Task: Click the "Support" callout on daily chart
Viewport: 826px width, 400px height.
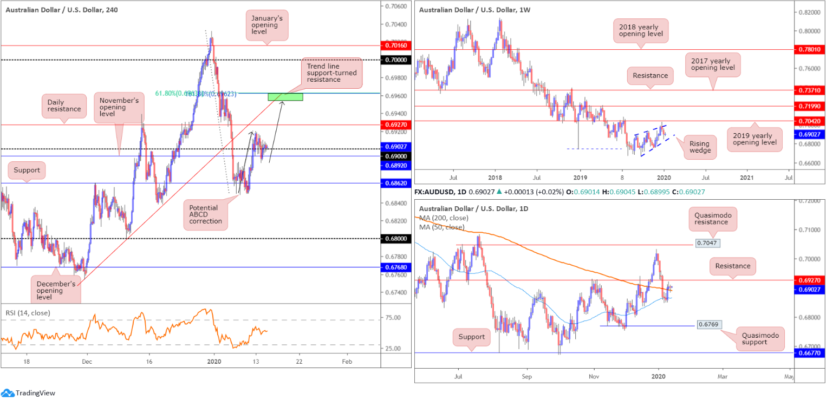Action: point(471,337)
